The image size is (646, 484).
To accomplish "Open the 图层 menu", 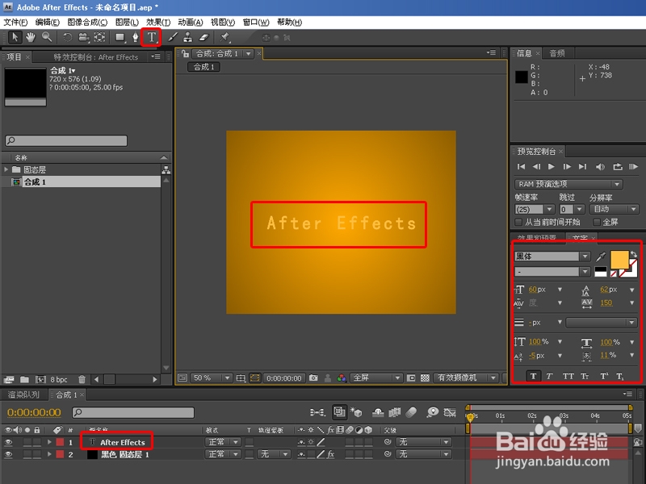I will (x=127, y=23).
